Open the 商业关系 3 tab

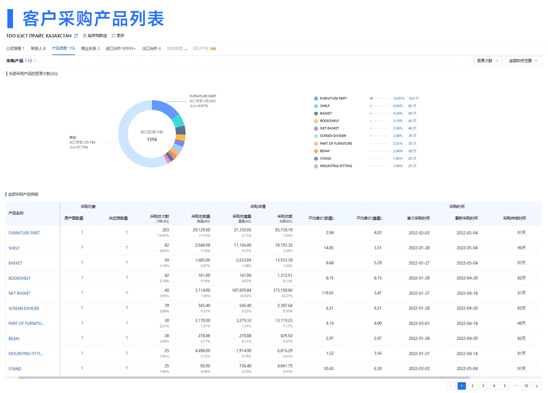[x=90, y=48]
